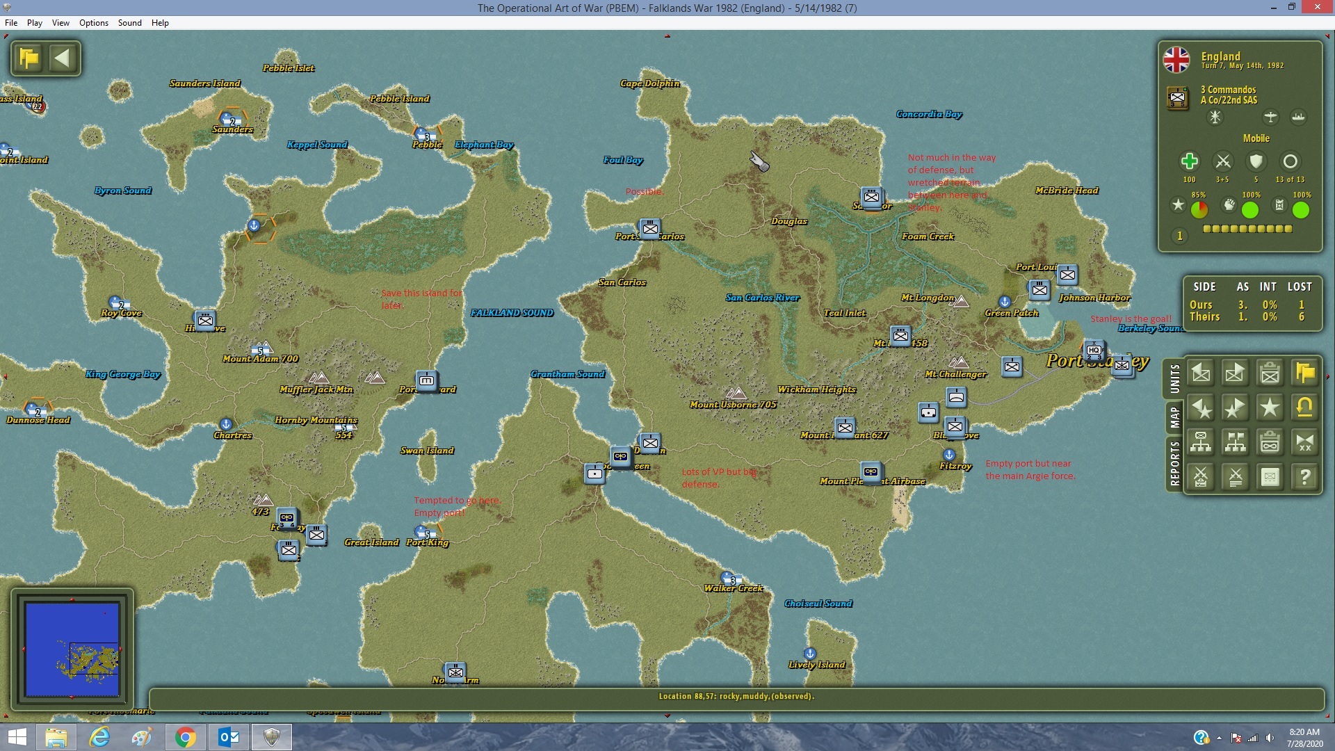Select the HQ unit at Port Stanley
This screenshot has width=1335, height=751.
point(1094,350)
